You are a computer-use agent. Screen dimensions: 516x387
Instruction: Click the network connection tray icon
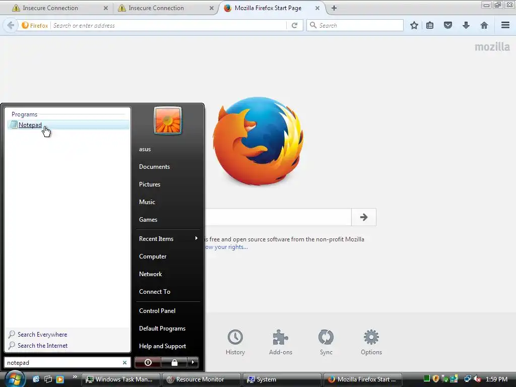467,379
